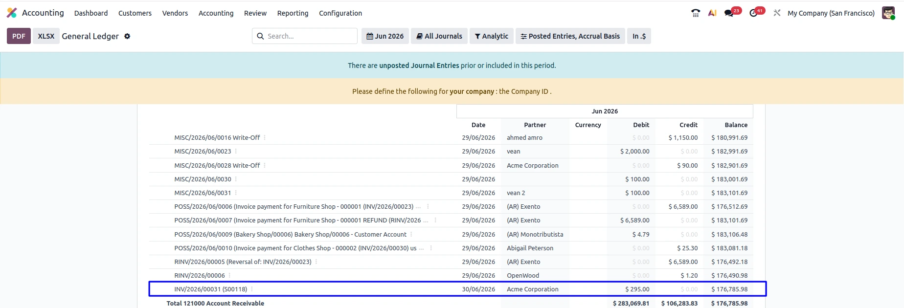
Task: Click 'Total 121000 Account Receivable' row
Action: coord(451,304)
